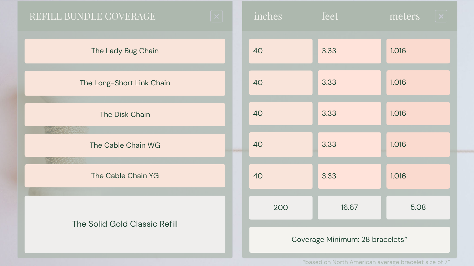
Task: Click Cable Chain YG feet value
Action: (x=349, y=176)
